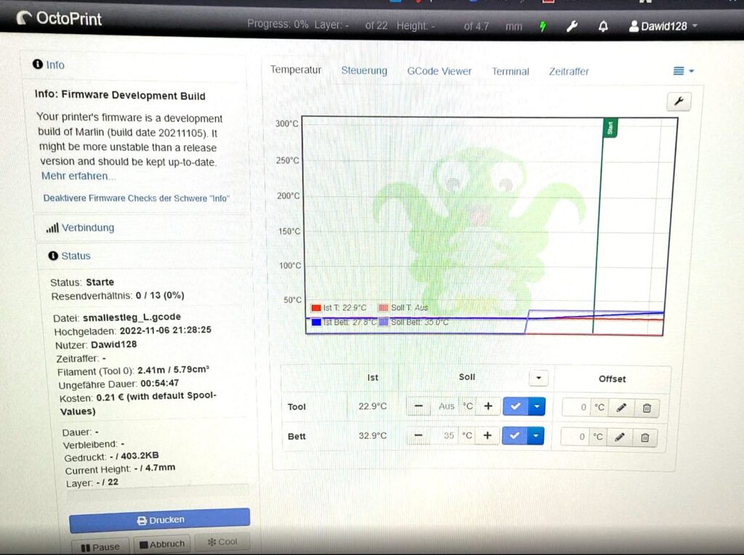Open the GCode Viewer tab

tap(440, 71)
